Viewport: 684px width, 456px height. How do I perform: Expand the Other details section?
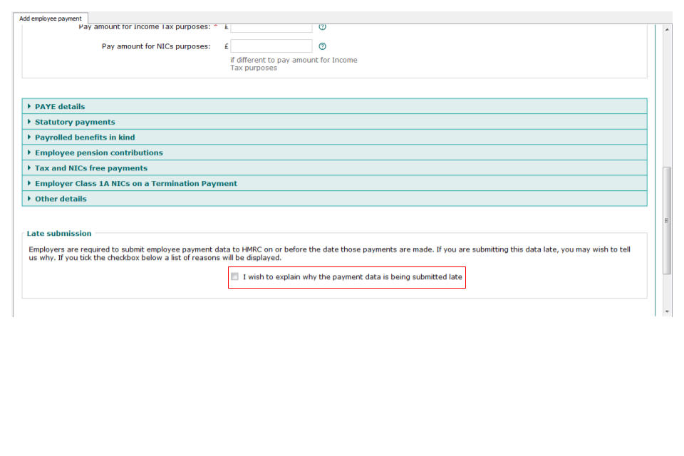334,199
